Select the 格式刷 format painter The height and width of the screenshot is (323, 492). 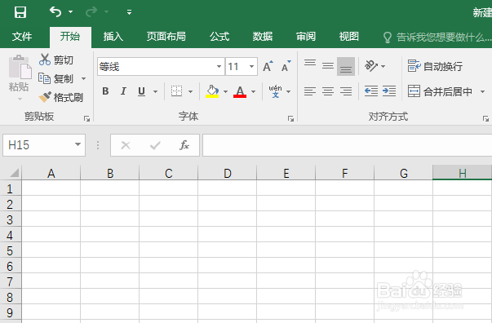tap(61, 98)
